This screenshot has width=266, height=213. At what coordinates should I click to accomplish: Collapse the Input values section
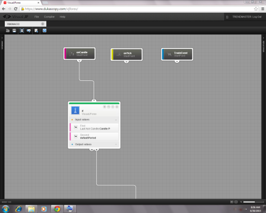[116, 120]
